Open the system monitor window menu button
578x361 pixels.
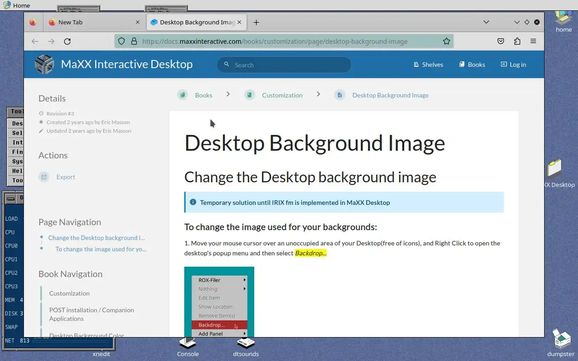[x=9, y=198]
